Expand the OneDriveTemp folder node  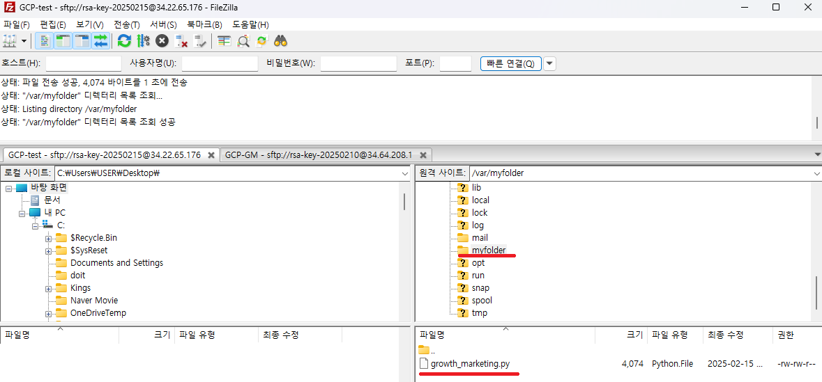pyautogui.click(x=48, y=313)
